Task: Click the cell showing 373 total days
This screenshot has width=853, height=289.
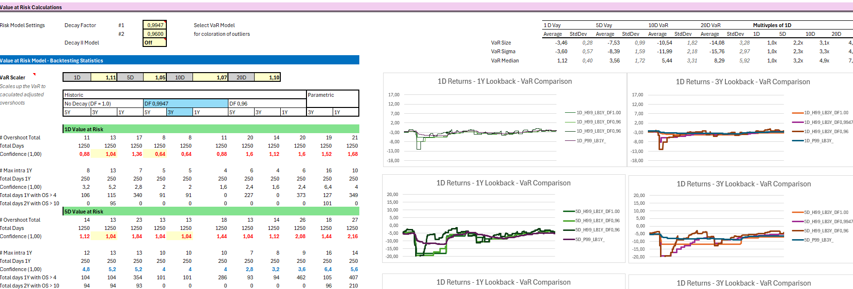Action: pos(301,195)
